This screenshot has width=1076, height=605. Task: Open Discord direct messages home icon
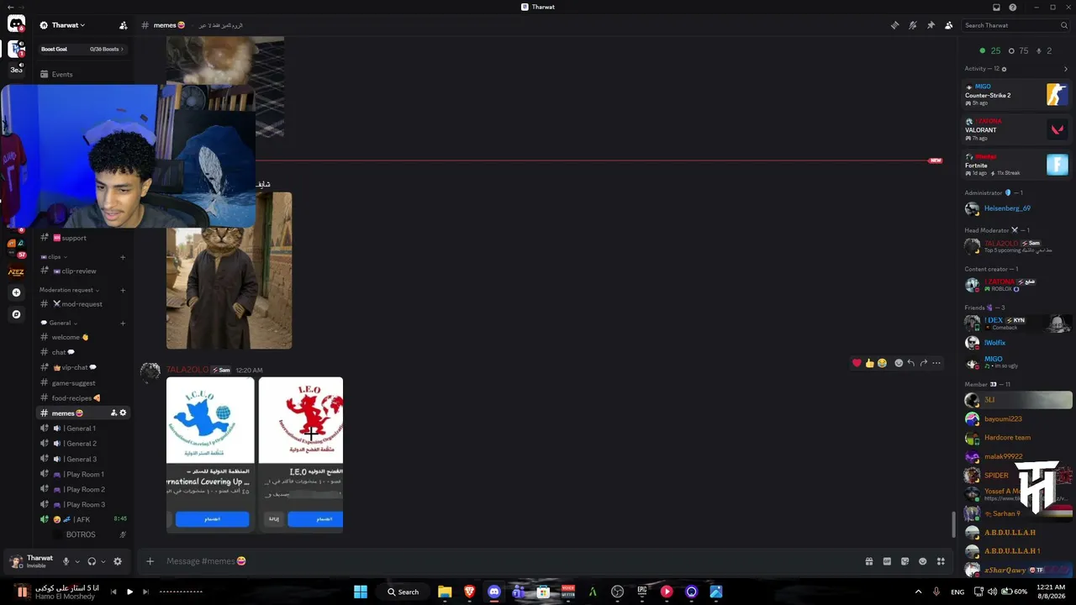[x=16, y=24]
